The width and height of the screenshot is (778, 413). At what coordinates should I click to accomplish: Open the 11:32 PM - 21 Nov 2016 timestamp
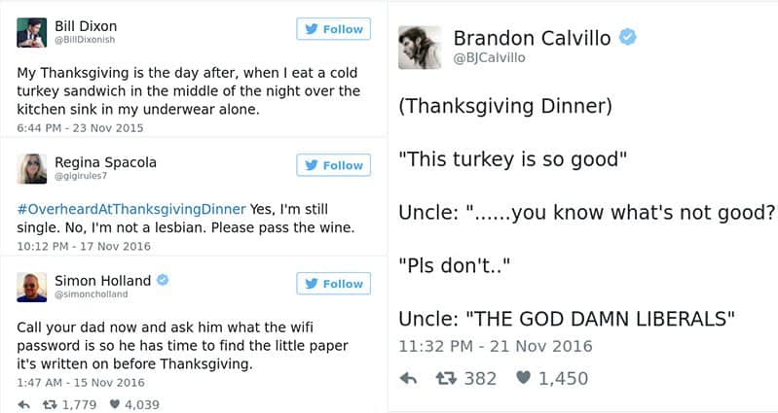(496, 346)
